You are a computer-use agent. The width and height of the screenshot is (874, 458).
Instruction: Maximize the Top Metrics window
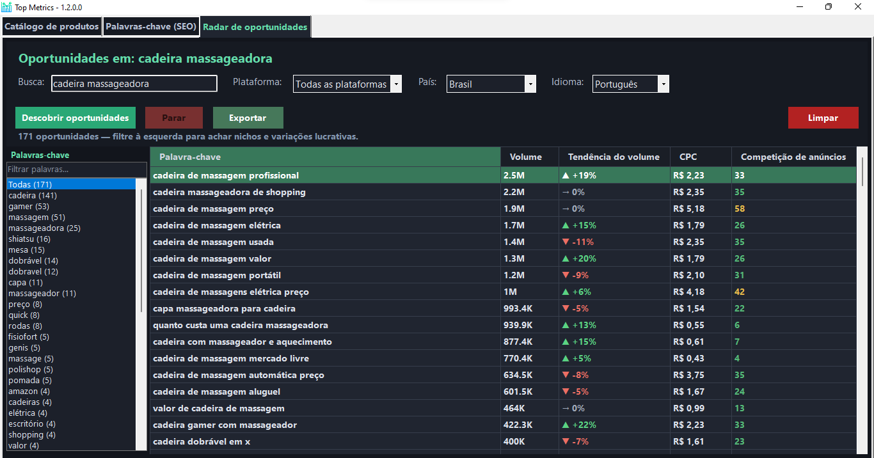[x=829, y=7]
